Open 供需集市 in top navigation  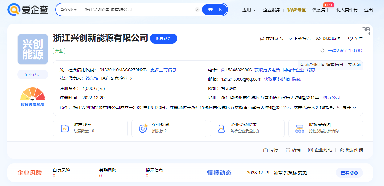(x=321, y=10)
